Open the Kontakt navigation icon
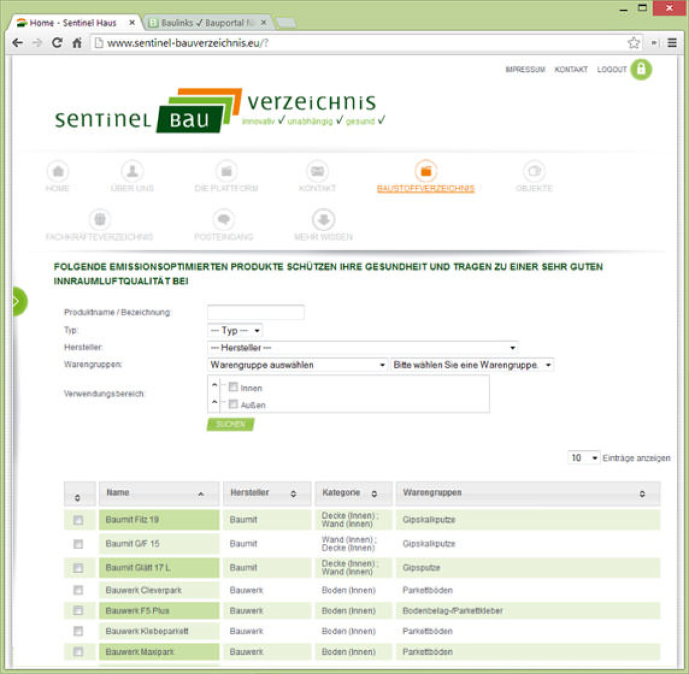This screenshot has height=674, width=689. point(317,171)
